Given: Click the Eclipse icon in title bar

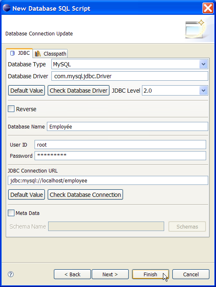Looking at the screenshot, I should tap(7, 8).
